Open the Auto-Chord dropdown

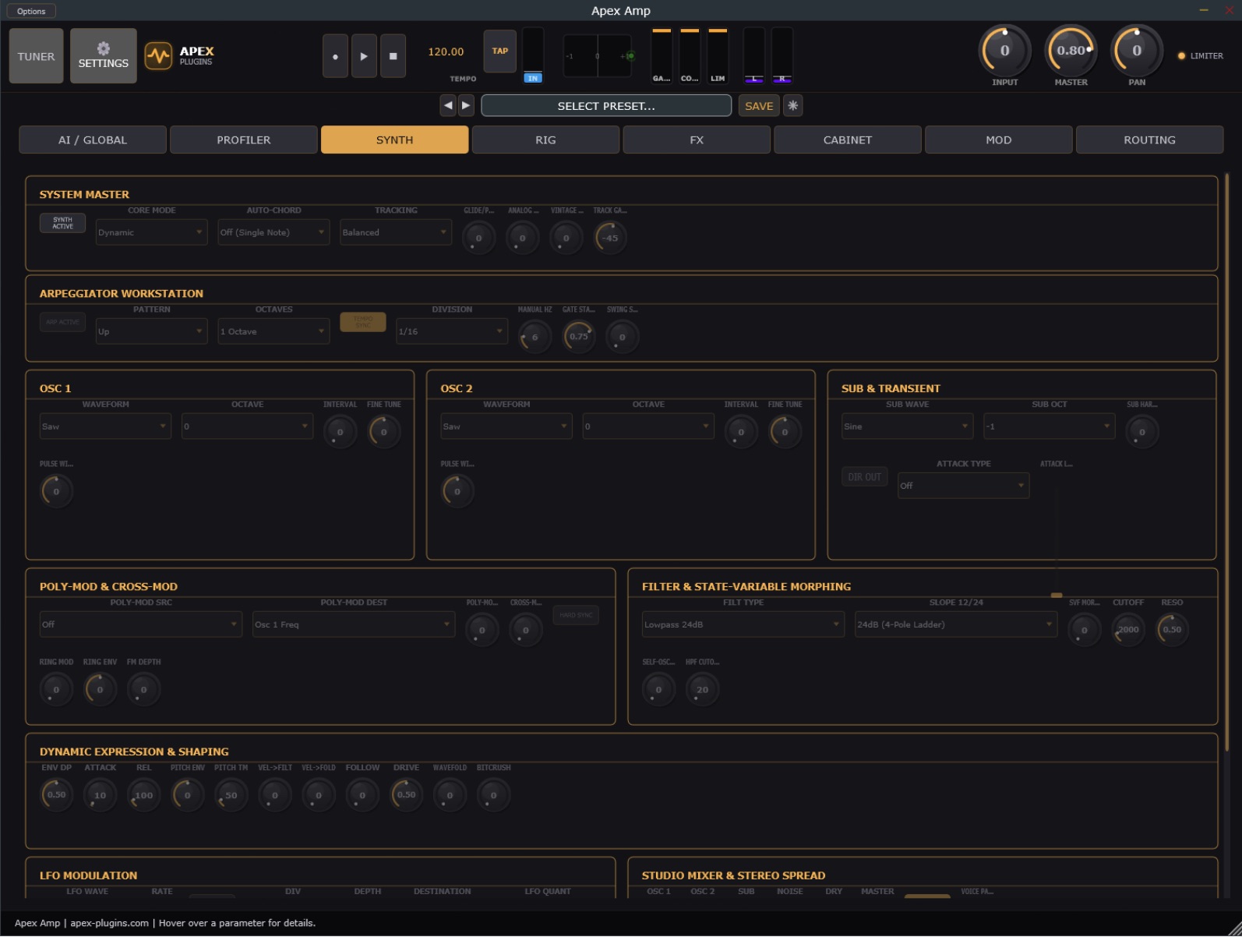(x=273, y=232)
